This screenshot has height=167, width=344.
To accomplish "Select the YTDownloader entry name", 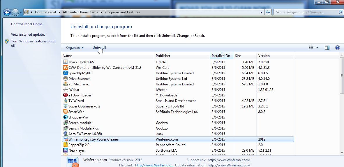I will [x=80, y=95].
